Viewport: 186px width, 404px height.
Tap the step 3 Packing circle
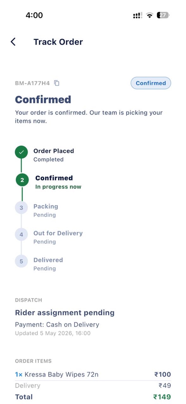(21, 208)
